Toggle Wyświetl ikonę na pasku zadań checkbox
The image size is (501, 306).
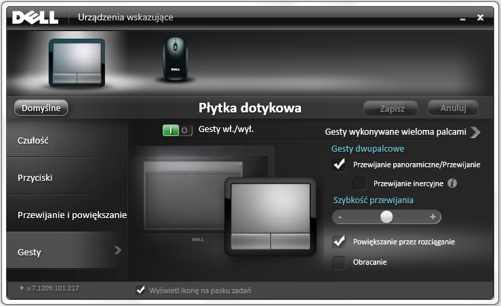tap(140, 290)
